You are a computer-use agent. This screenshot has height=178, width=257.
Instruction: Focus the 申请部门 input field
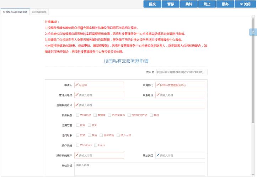pos(180,85)
